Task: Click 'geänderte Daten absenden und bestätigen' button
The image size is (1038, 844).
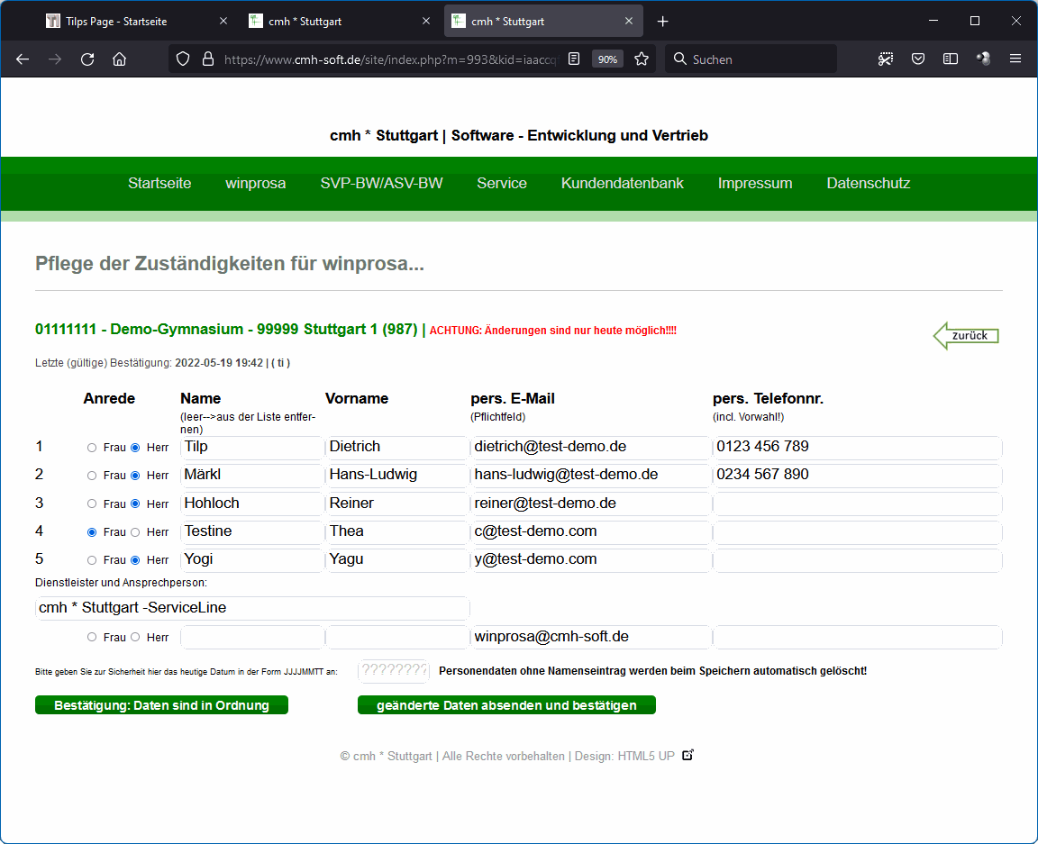Action: (x=506, y=705)
